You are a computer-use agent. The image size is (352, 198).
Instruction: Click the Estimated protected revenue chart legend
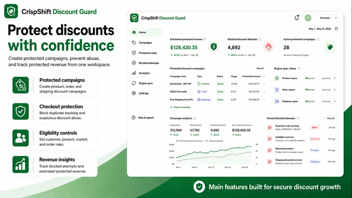(x=190, y=141)
